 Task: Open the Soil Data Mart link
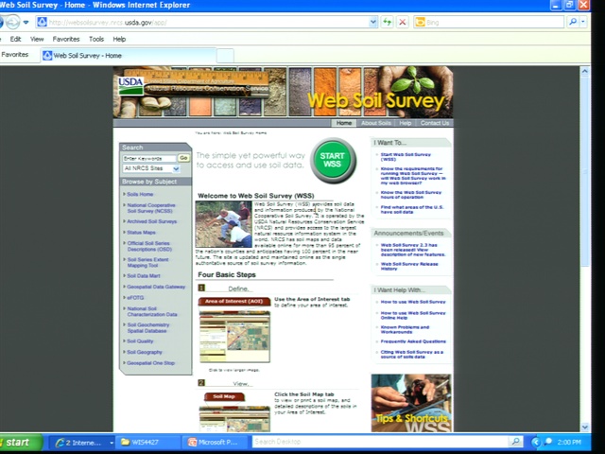[143, 276]
